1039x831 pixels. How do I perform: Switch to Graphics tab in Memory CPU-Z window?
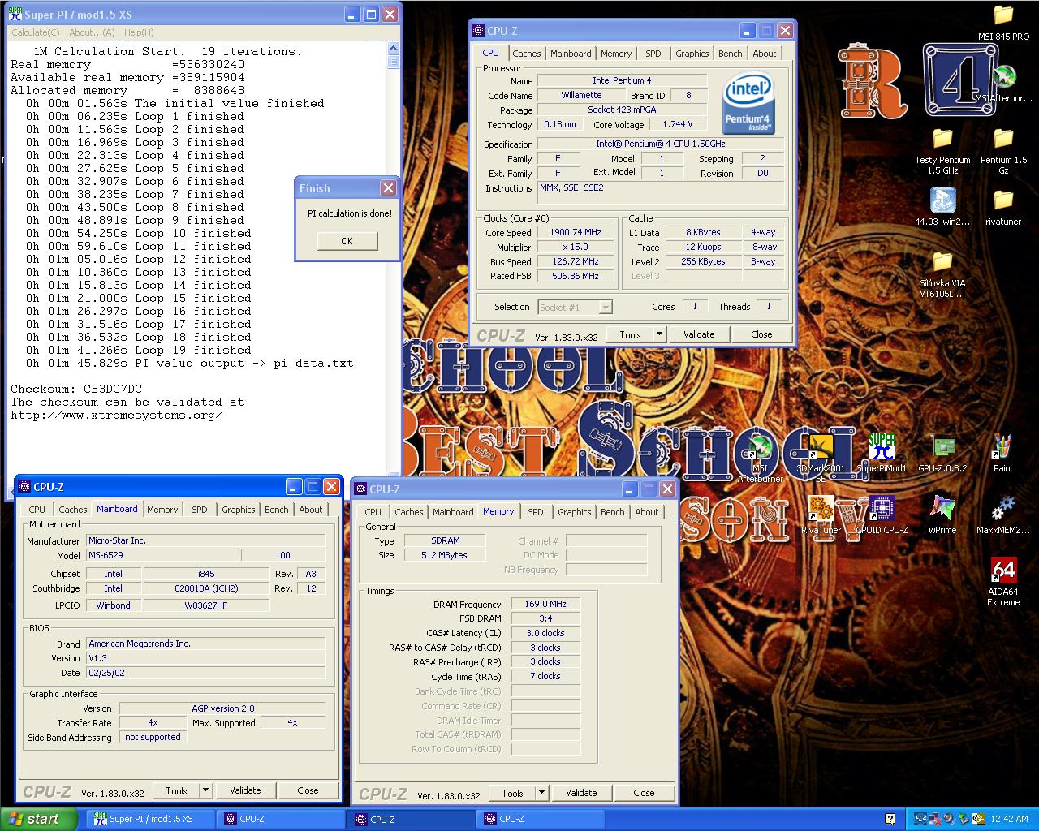(575, 512)
